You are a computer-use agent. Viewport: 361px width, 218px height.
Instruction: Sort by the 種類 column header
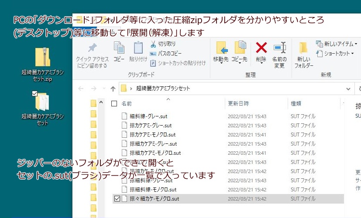296,104
